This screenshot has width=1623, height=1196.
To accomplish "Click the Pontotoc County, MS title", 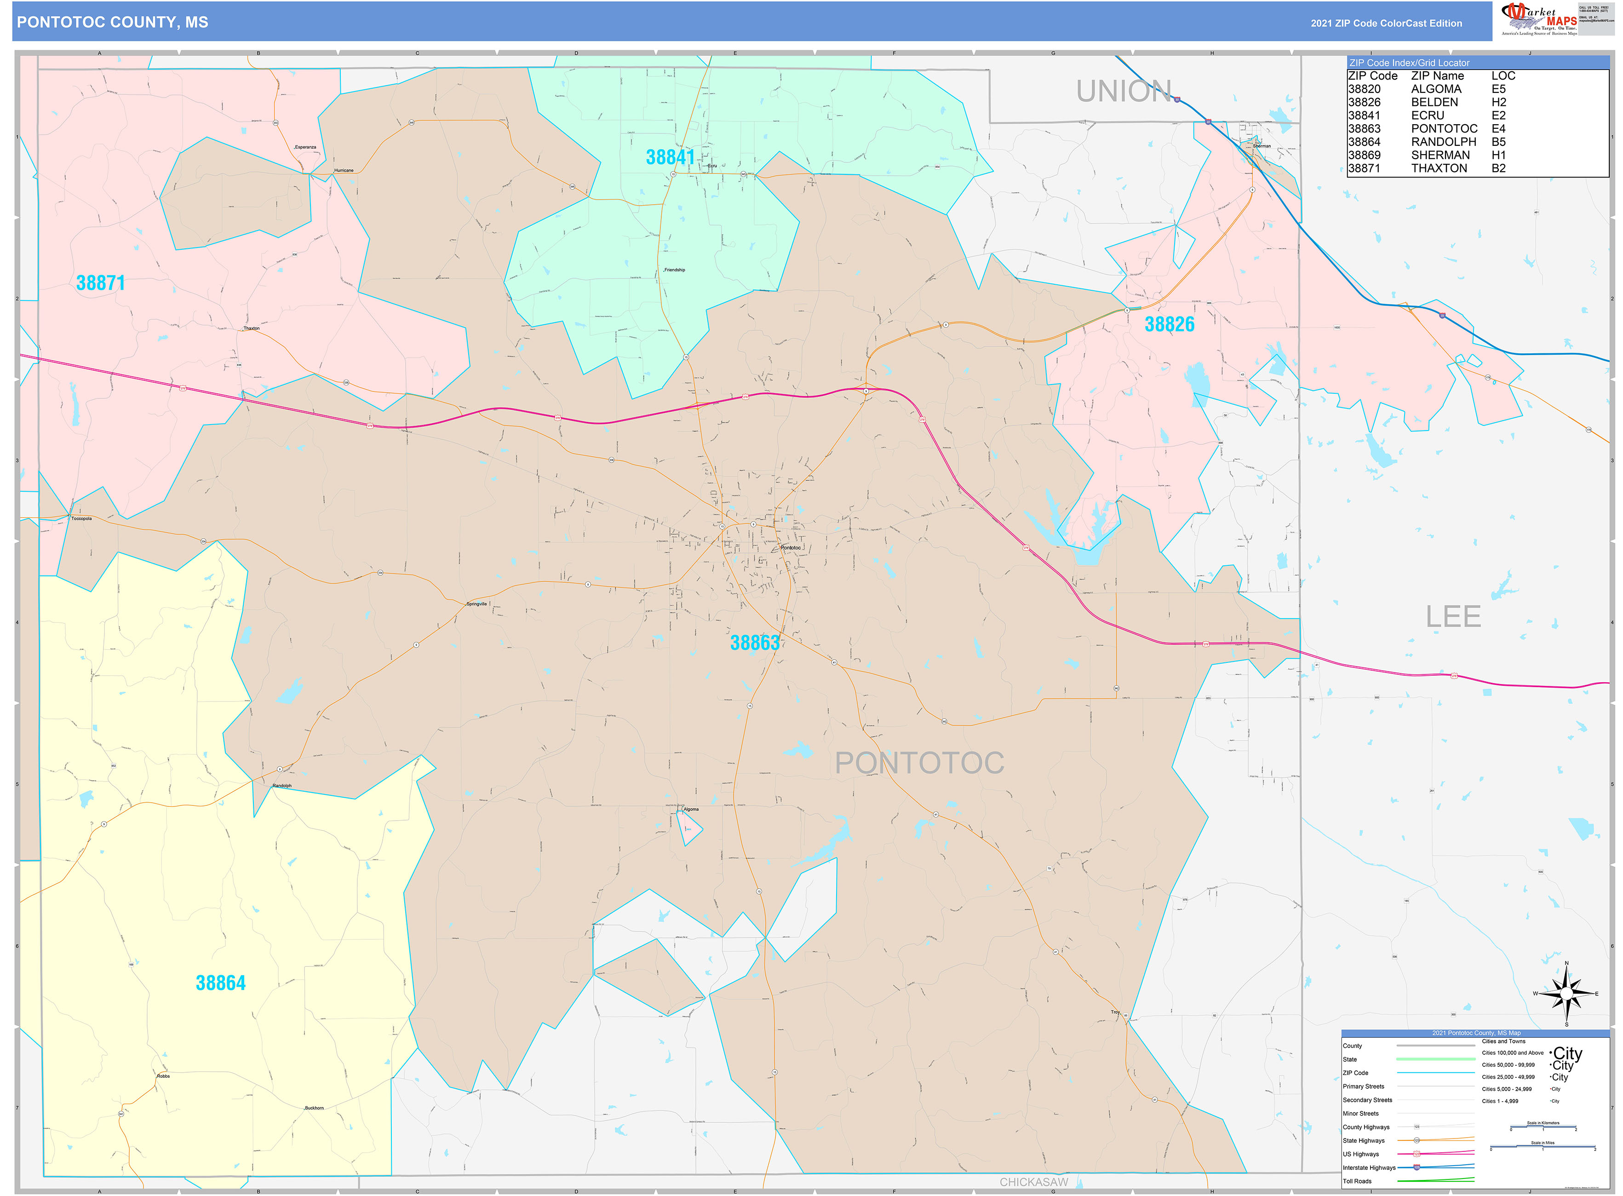I will click(112, 23).
